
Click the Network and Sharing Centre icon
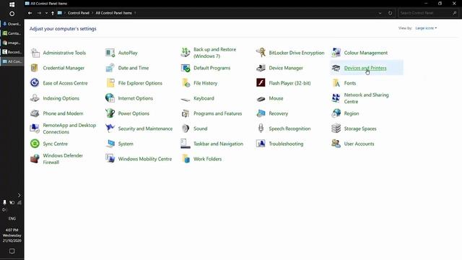(x=336, y=98)
